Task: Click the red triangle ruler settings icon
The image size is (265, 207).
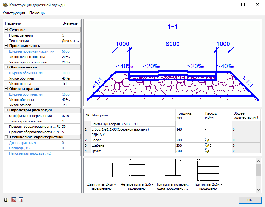Action: click(14, 200)
